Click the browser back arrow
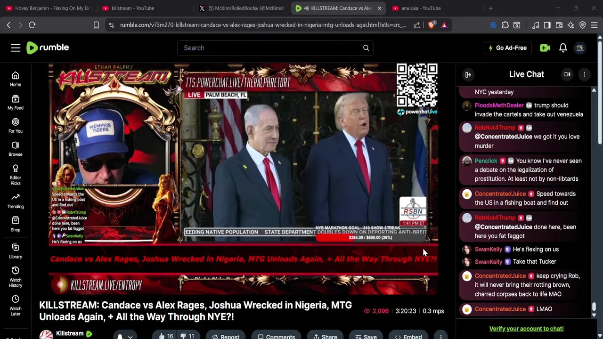The height and width of the screenshot is (339, 603). point(8,25)
